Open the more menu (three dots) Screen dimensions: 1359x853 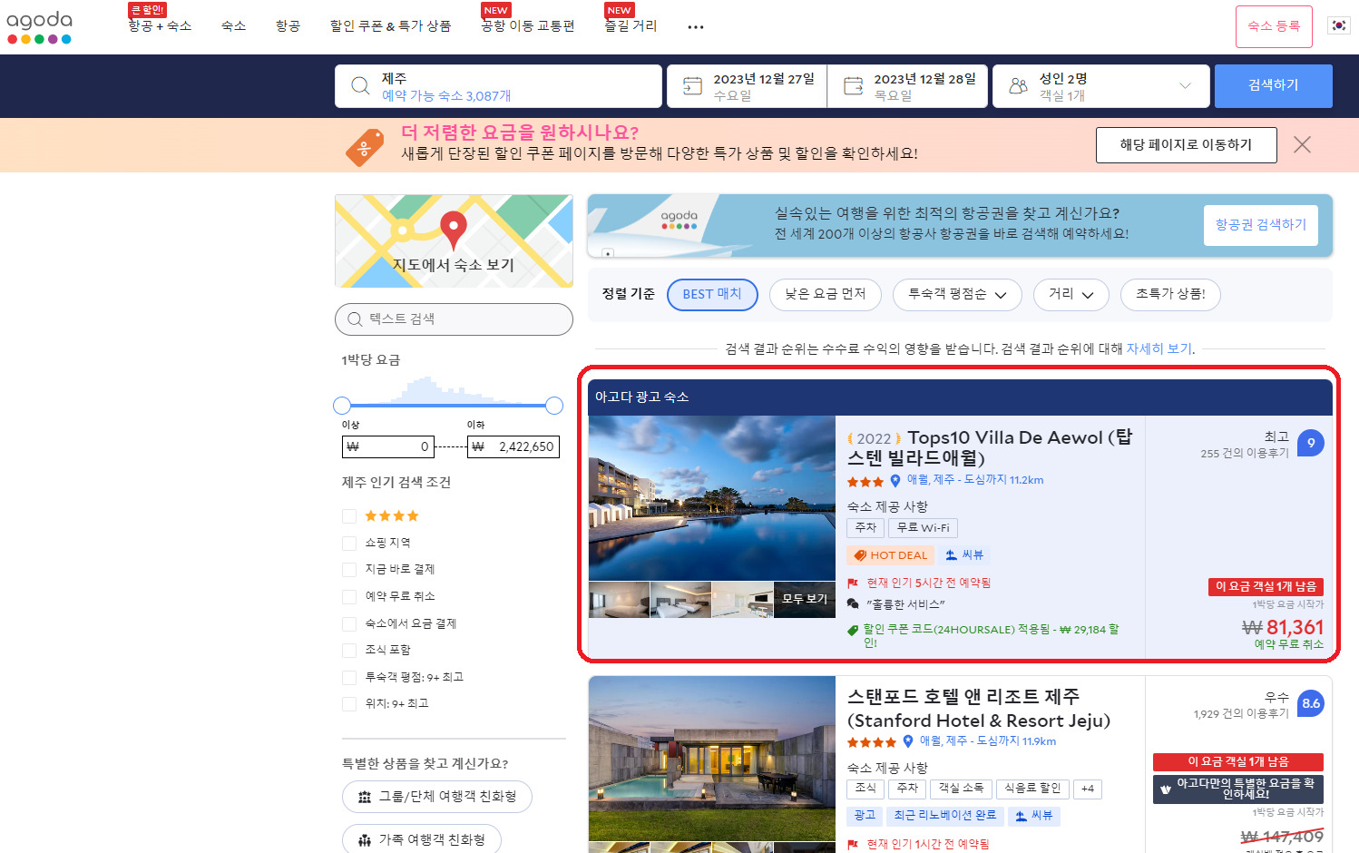696,27
